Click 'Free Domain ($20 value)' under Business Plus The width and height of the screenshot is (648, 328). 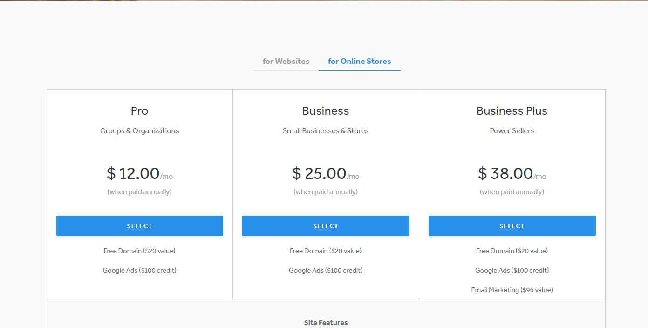tap(512, 251)
